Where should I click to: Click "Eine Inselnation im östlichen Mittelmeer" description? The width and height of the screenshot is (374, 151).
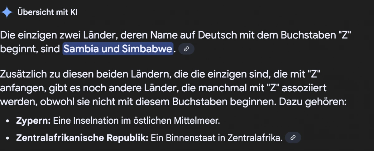click(x=137, y=120)
